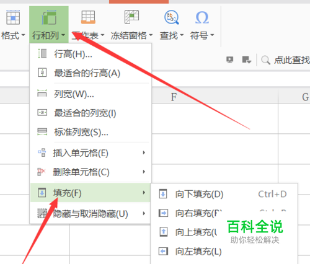310x264 pixels.
Task: Expand submenu arrow next to 删除单元格(C)
Action: coord(144,172)
